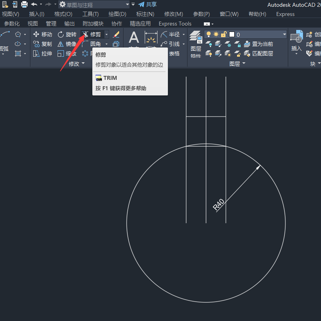The height and width of the screenshot is (321, 321).
Task: Expand the 修剪 trim/extend dropdown arrow
Action: pyautogui.click(x=107, y=34)
